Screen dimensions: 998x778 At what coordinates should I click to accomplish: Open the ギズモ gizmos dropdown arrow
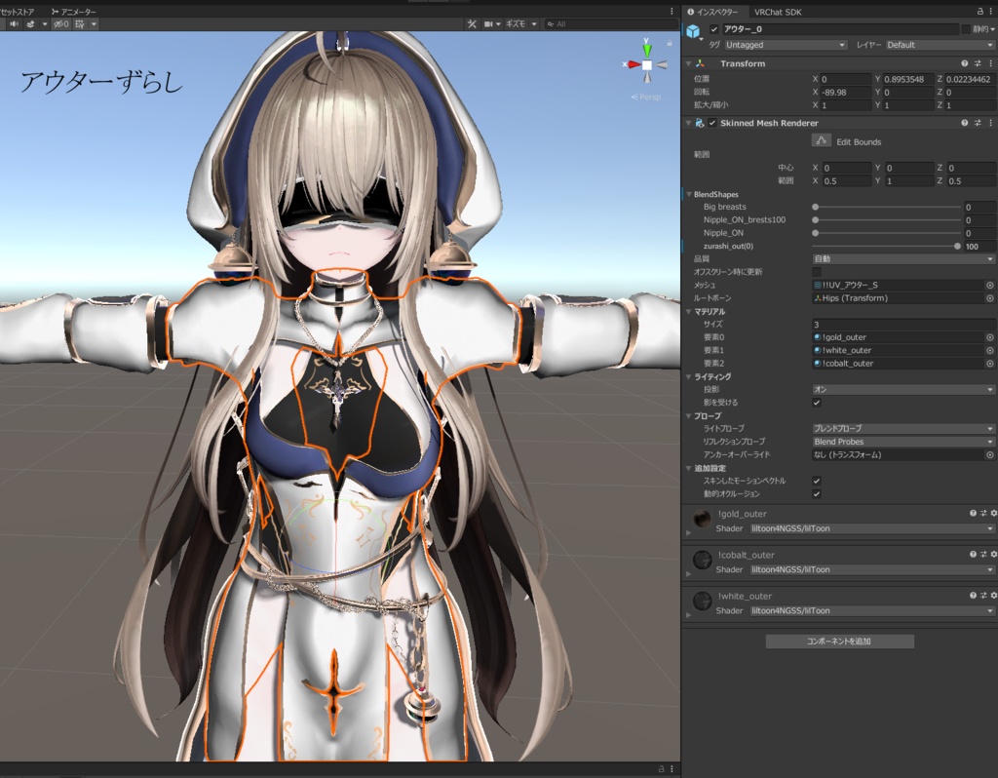tap(534, 24)
